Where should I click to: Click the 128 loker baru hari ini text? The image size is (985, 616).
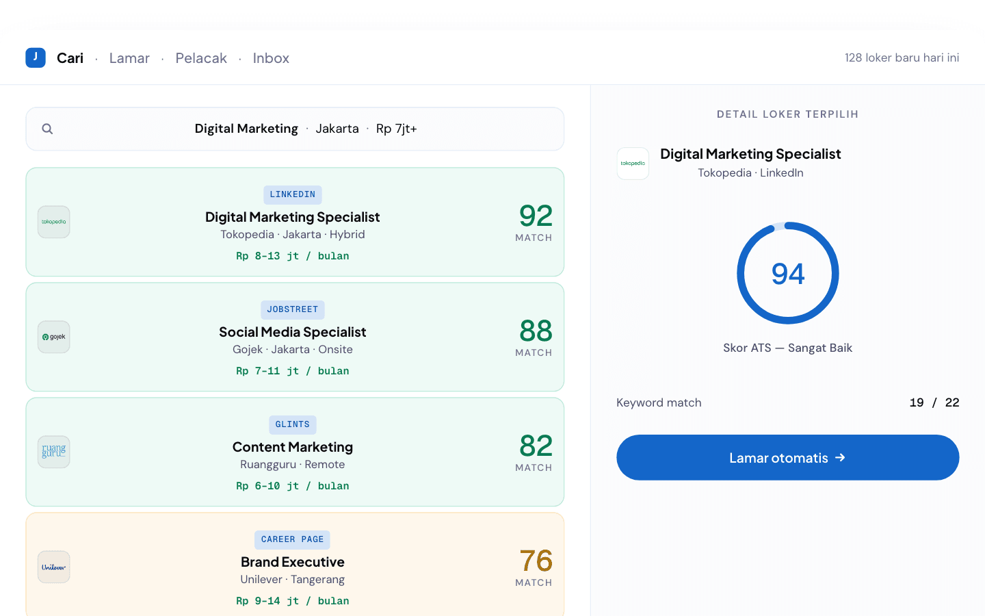pyautogui.click(x=902, y=57)
